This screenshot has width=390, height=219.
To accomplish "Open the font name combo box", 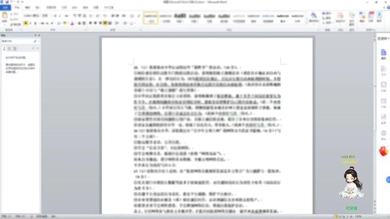I will coord(33,16).
